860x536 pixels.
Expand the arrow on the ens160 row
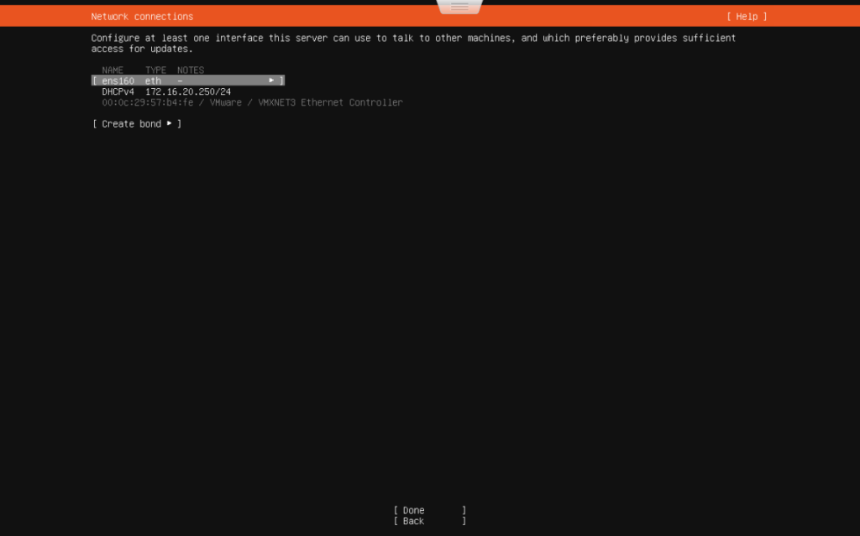point(271,81)
